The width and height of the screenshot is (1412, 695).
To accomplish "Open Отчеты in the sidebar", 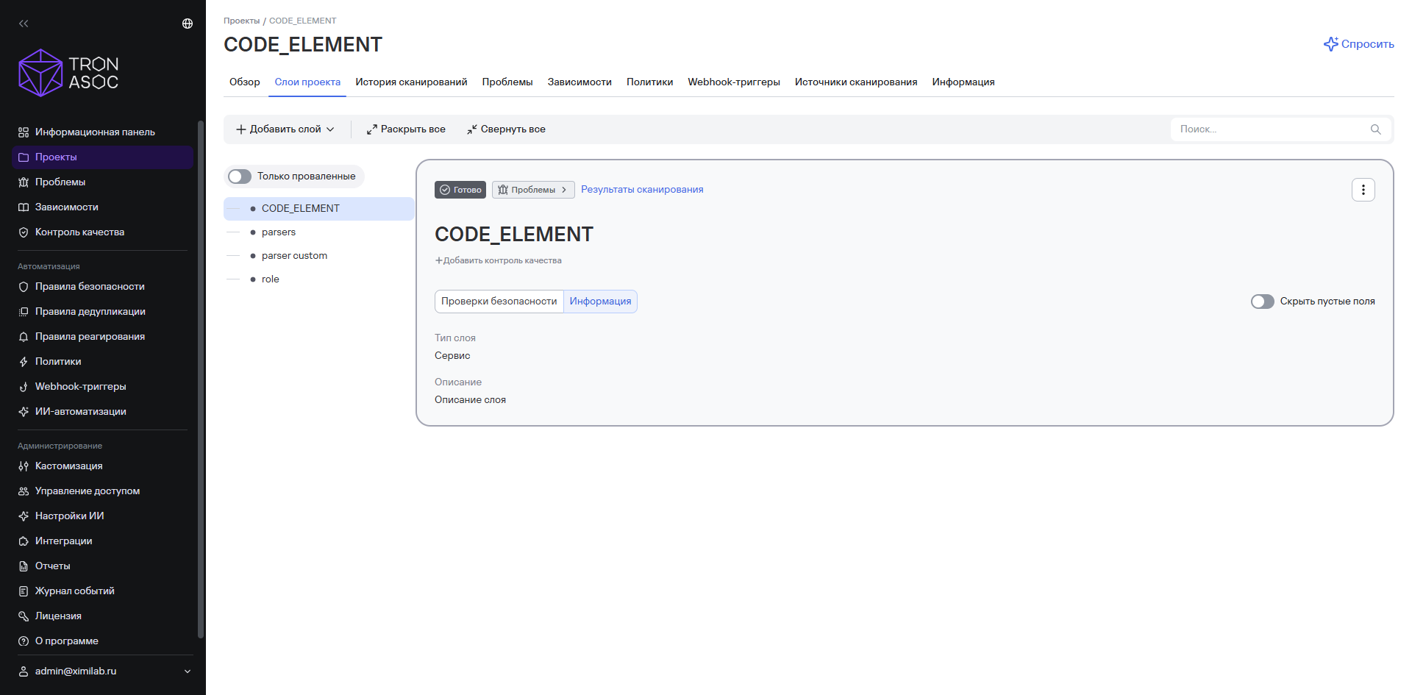I will pyautogui.click(x=102, y=566).
